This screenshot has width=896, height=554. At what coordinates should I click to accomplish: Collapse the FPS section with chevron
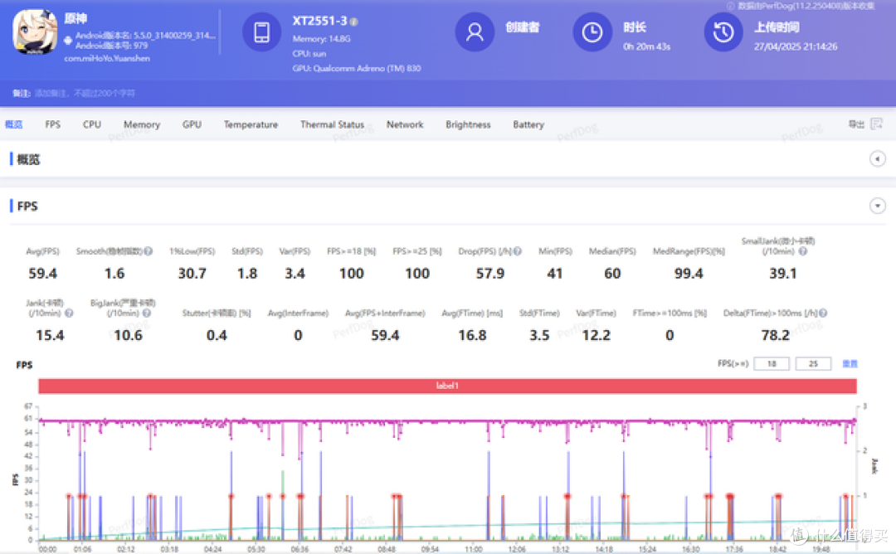(x=877, y=206)
